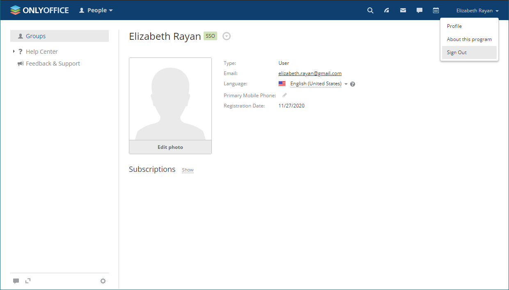Open the actions arrow next to Elizabeth Rayan heading
Viewport: 509px width, 290px height.
[227, 36]
